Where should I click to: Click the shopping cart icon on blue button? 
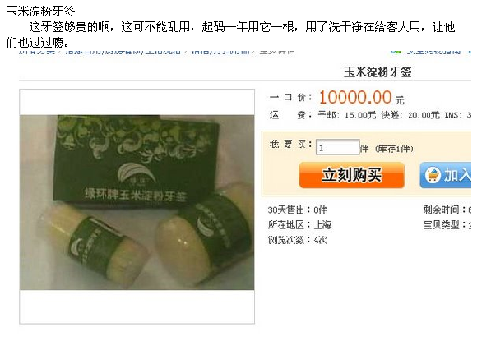(x=433, y=175)
